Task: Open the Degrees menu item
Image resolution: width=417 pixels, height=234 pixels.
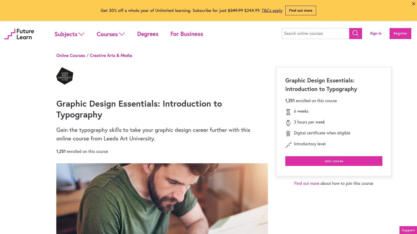Action: (148, 34)
